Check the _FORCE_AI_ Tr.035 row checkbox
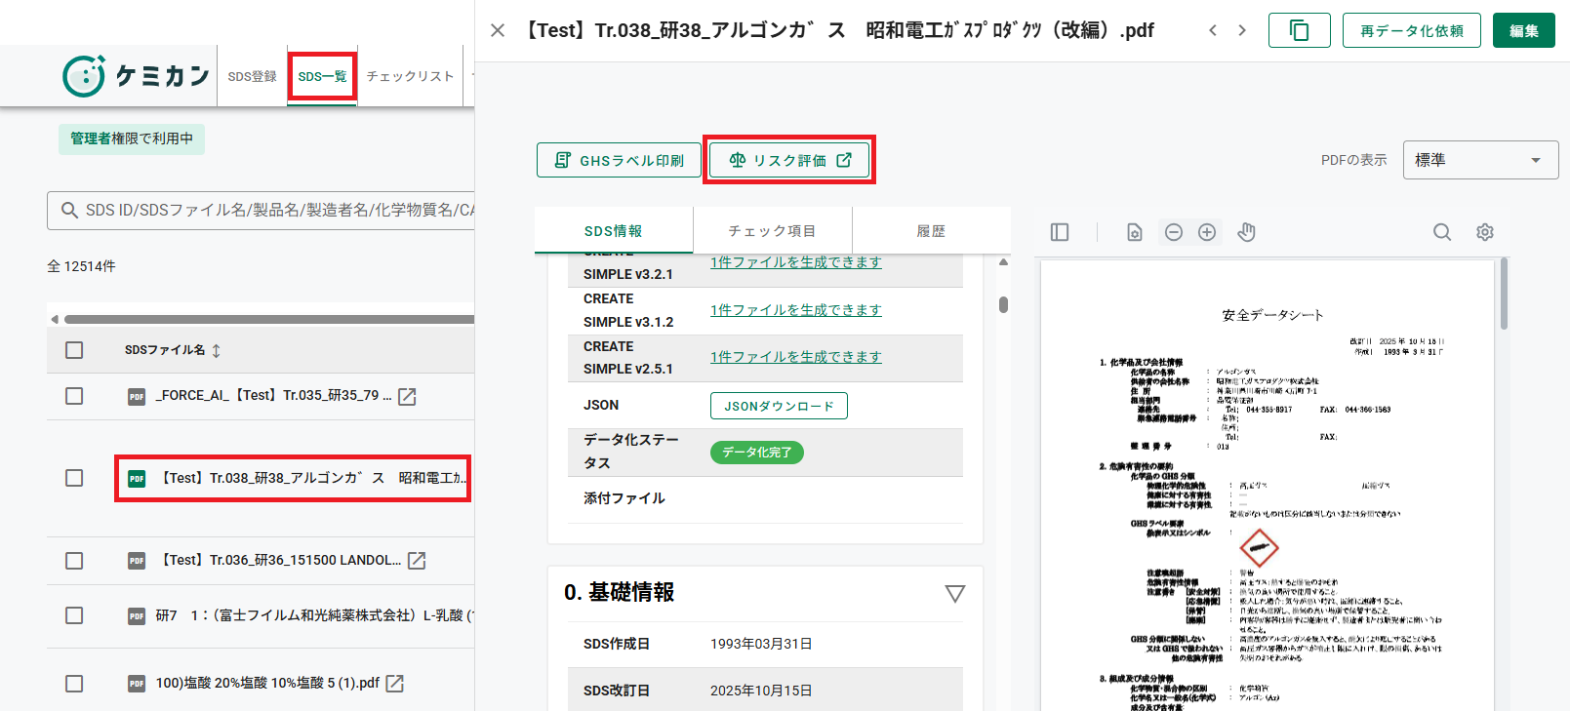 point(74,396)
